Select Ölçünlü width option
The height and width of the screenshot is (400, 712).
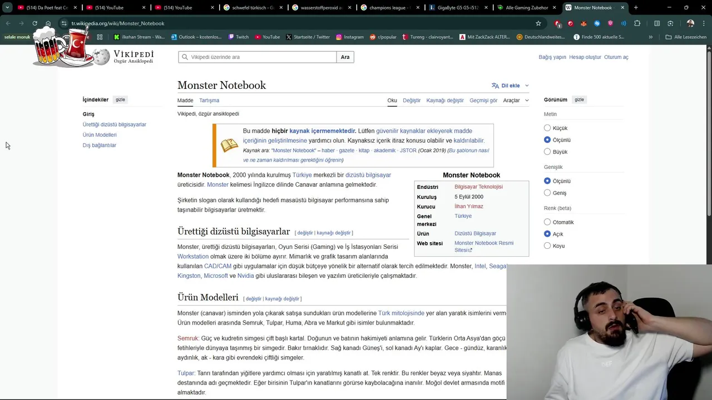[x=547, y=181]
